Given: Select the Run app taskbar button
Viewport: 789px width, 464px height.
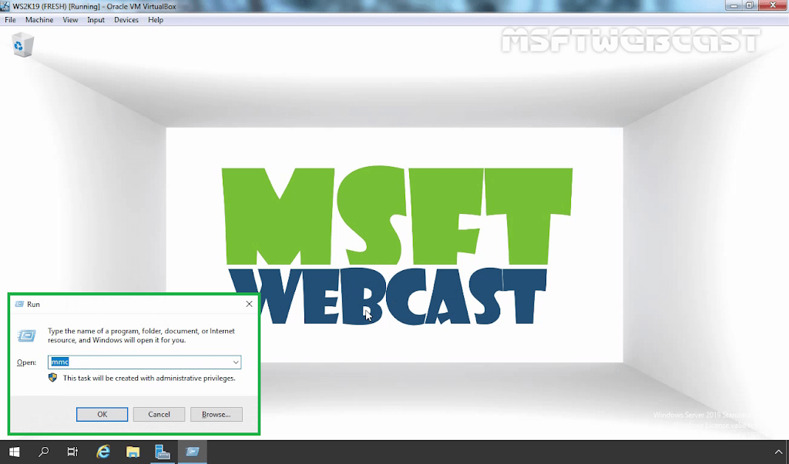Looking at the screenshot, I should coord(192,452).
